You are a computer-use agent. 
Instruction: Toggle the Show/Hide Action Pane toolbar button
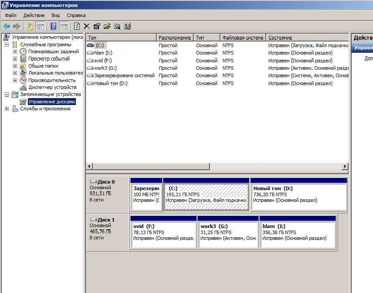click(64, 26)
